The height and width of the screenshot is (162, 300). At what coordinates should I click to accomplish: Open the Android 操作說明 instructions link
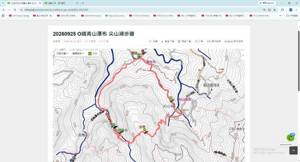[234, 42]
